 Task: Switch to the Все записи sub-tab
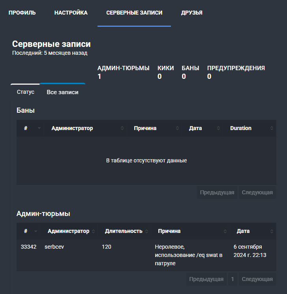[x=62, y=92]
